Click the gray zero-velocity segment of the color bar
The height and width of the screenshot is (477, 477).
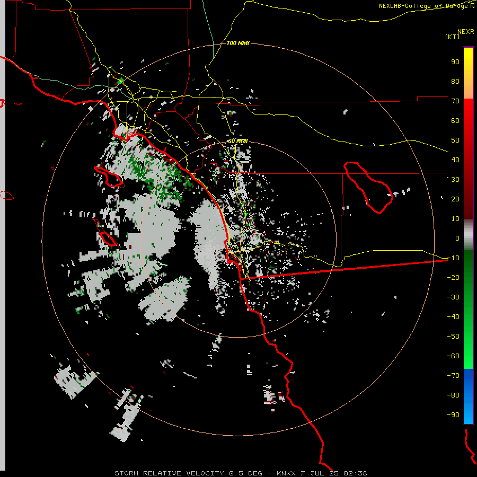point(468,235)
